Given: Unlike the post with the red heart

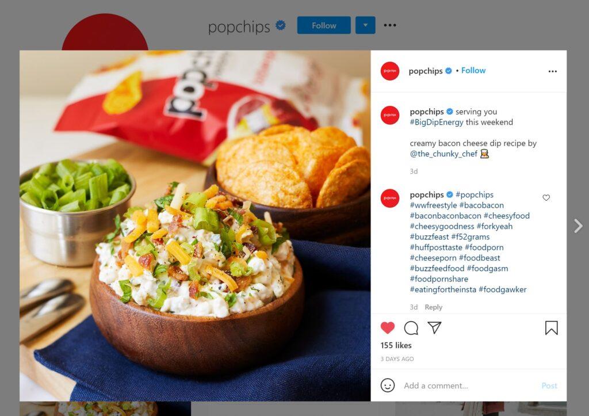Looking at the screenshot, I should tap(387, 328).
